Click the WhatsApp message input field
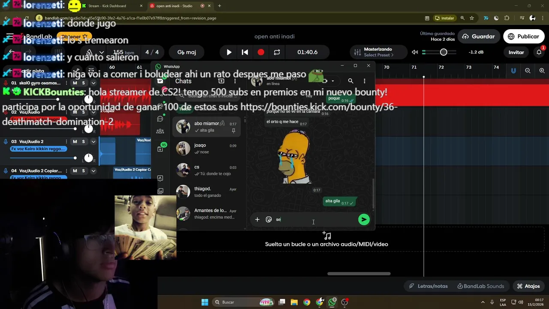Screen dimensions: 549x309 (315, 219)
